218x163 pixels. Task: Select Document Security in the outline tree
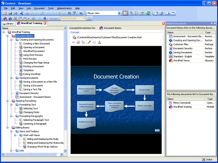point(29,93)
